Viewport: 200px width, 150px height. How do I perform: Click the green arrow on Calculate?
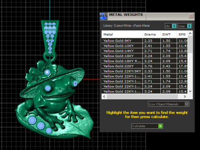pos(160,126)
